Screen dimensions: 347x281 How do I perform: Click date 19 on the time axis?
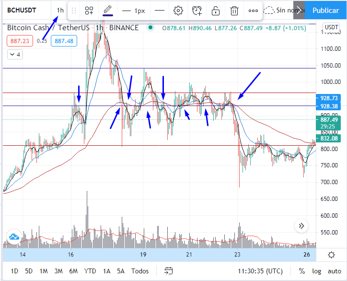[143, 255]
